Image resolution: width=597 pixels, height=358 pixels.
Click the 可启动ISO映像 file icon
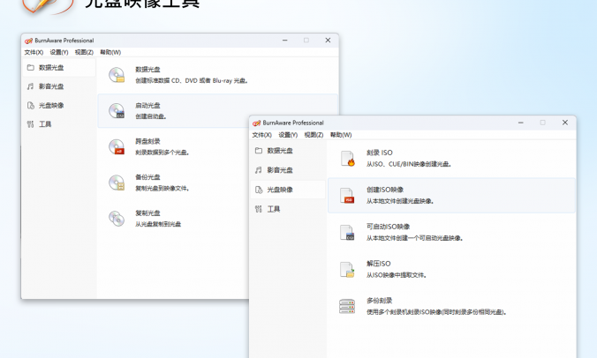coord(347,232)
